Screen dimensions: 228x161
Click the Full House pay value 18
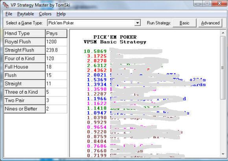point(56,67)
